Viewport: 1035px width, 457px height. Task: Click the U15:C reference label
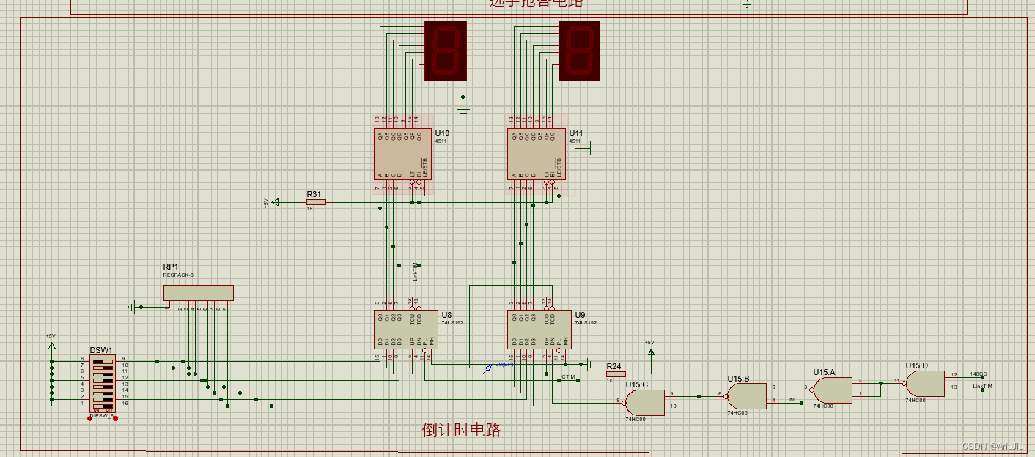(637, 384)
